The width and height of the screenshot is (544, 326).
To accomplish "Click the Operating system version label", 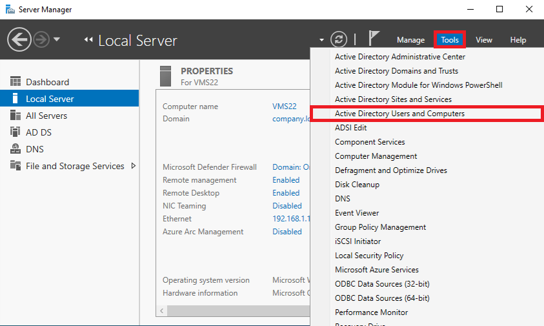I will pyautogui.click(x=206, y=280).
